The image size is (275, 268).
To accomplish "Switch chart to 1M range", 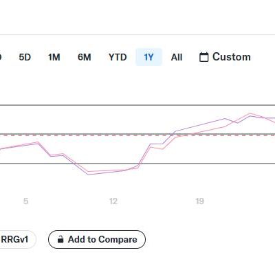I will point(54,57).
